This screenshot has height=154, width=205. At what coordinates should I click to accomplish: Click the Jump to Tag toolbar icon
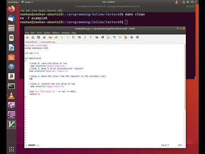click(x=126, y=37)
